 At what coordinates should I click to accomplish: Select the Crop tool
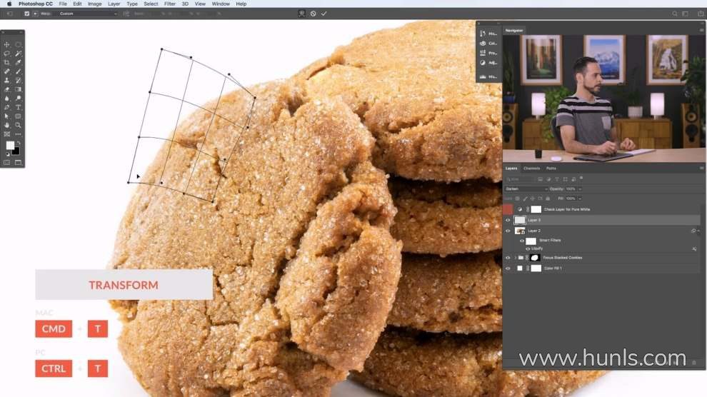coord(6,63)
